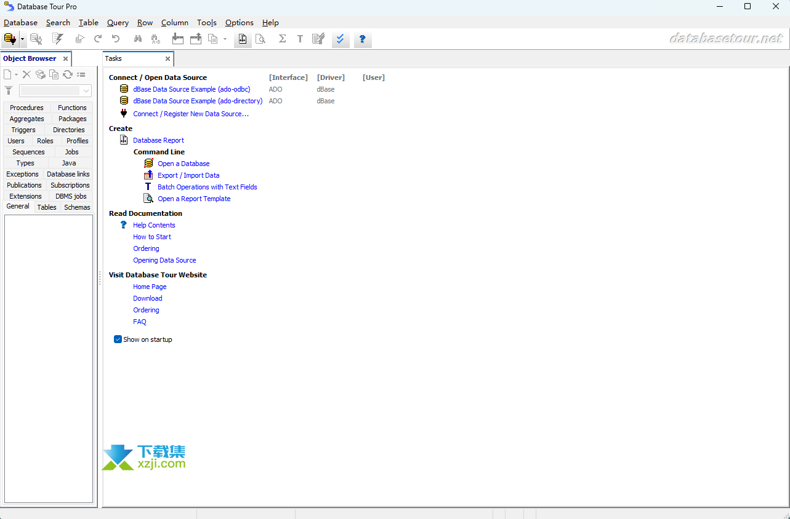The image size is (790, 519).
Task: Click the T text operations toolbar icon
Action: coord(300,39)
